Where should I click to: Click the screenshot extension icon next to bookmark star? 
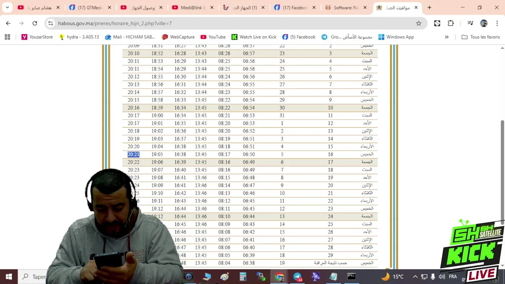437,23
